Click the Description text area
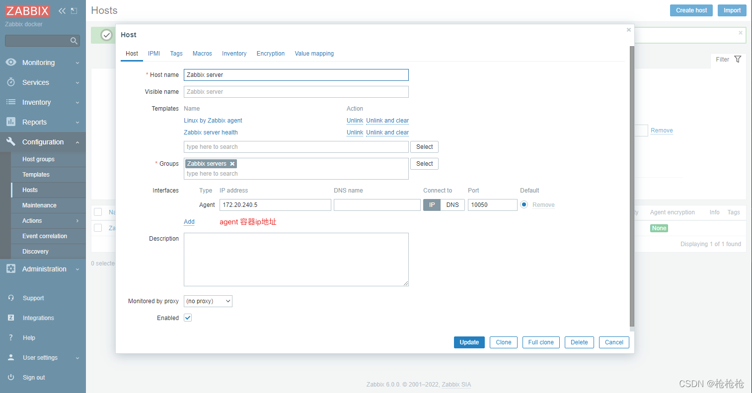The image size is (752, 393). click(x=296, y=260)
